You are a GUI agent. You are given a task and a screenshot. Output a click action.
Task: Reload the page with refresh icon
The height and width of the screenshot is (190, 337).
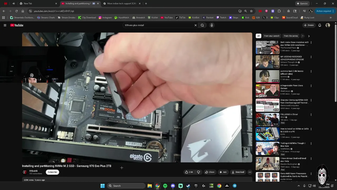16,11
